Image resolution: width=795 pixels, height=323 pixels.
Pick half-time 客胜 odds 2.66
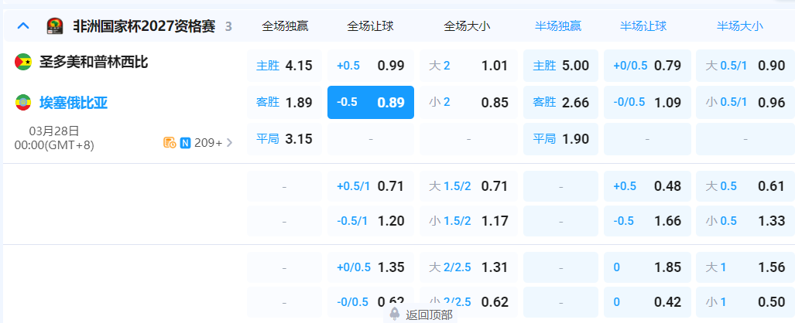(560, 102)
